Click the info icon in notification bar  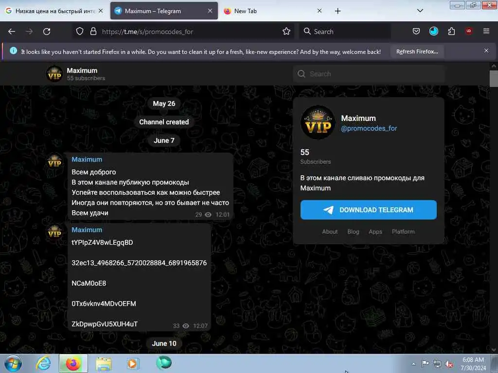(13, 51)
